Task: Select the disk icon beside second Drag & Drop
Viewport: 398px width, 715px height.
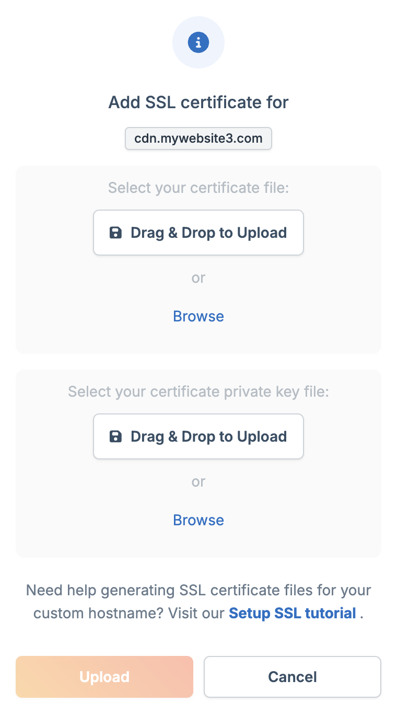Action: click(115, 436)
